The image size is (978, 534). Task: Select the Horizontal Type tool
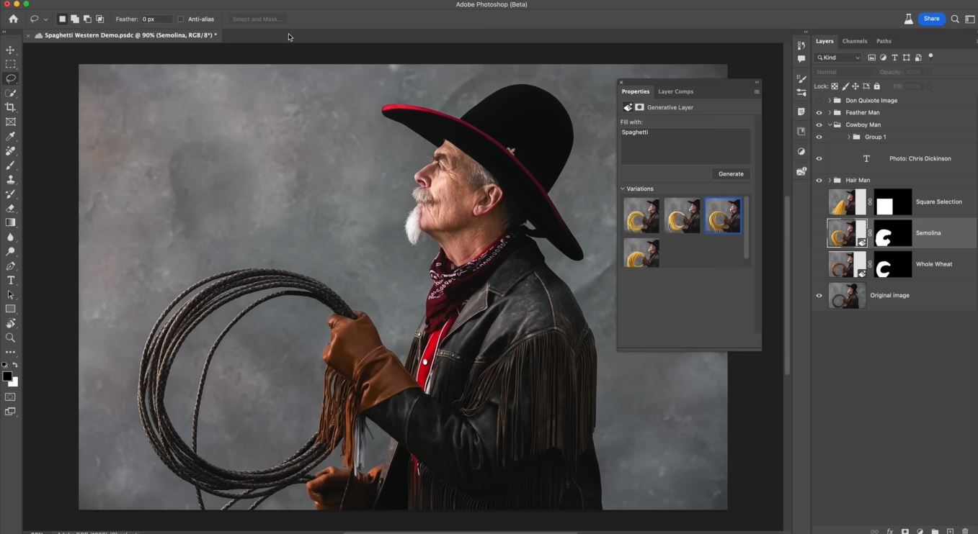pyautogui.click(x=10, y=280)
